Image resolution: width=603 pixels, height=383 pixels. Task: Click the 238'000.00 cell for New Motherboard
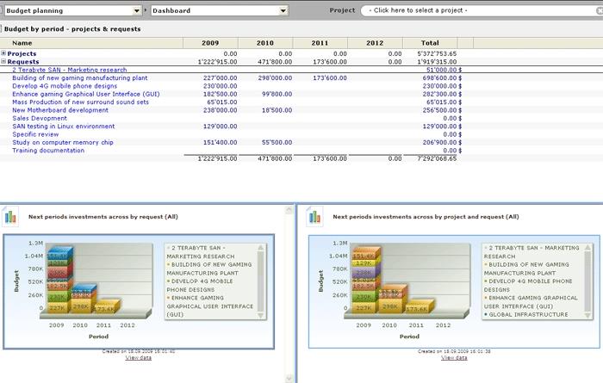[220, 110]
